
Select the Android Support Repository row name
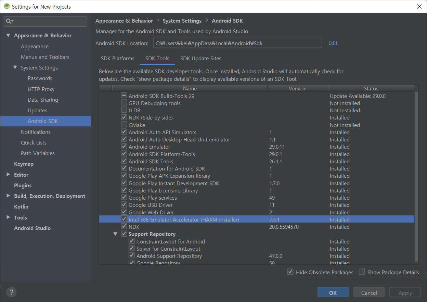(169, 256)
